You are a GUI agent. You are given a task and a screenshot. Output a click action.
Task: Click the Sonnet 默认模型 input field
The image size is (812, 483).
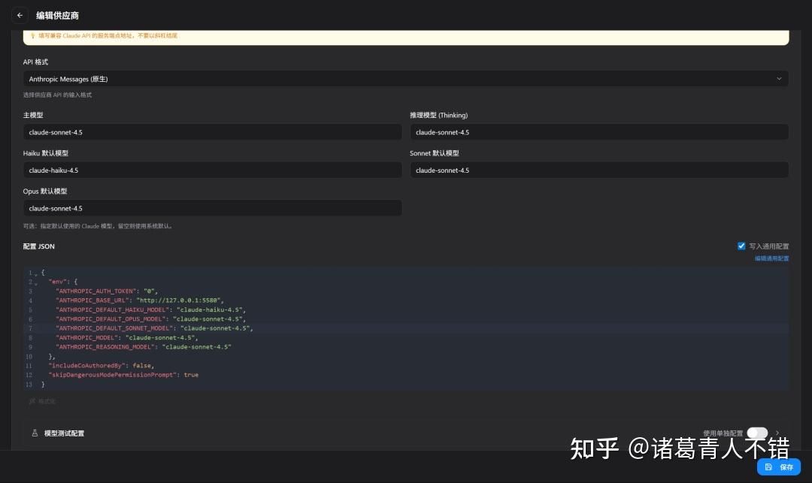pyautogui.click(x=598, y=171)
